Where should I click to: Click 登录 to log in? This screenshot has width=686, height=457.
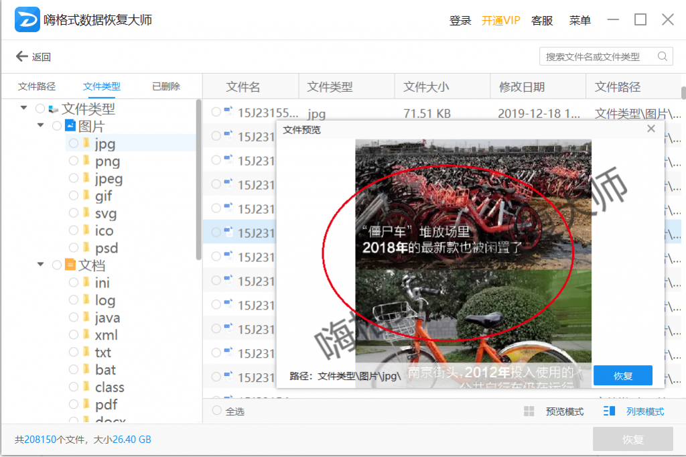tap(460, 20)
